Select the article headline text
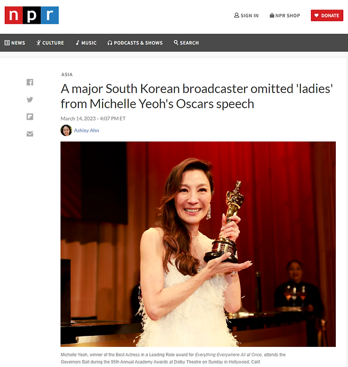348x367 pixels. (197, 96)
